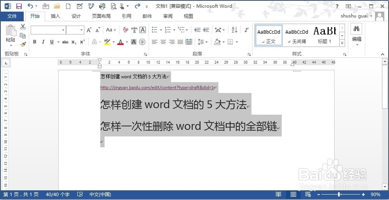Expand the styles gallery more button
Screen dimensions: 389x200
pos(342,43)
